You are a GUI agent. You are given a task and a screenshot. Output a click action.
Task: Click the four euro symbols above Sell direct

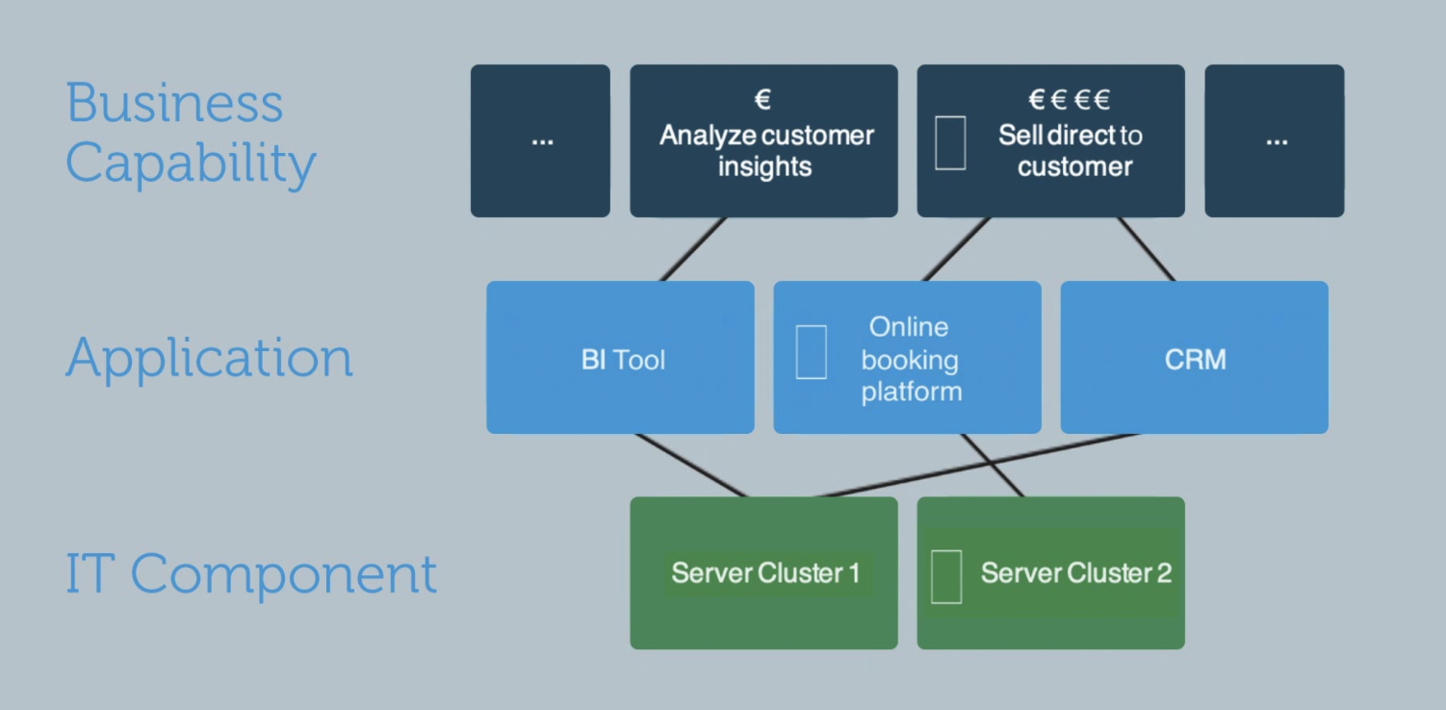pos(1070,99)
